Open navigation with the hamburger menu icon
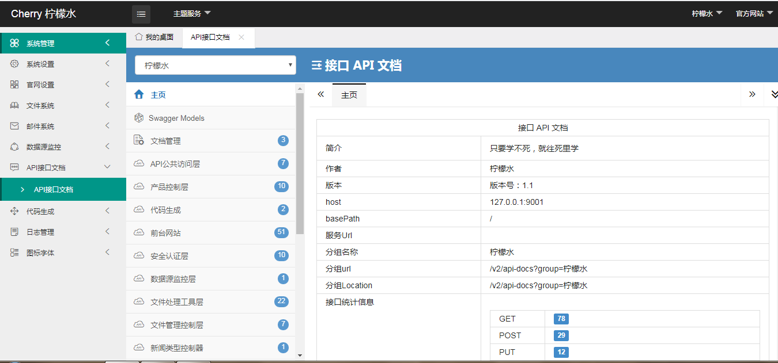 [141, 14]
